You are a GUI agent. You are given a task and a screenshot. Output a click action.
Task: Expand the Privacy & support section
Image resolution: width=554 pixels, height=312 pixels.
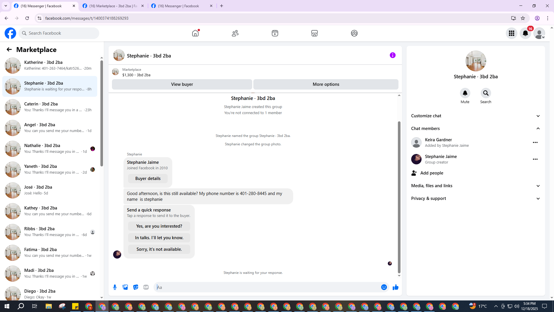[x=476, y=198]
